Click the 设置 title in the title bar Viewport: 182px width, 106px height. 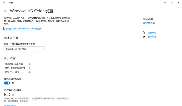coord(11,2)
